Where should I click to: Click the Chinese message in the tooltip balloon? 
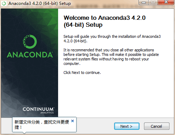click(42, 125)
